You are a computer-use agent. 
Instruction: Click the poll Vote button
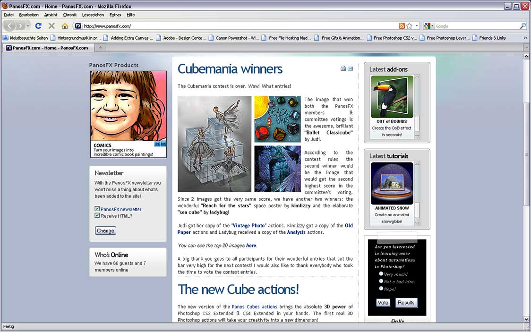pyautogui.click(x=383, y=303)
